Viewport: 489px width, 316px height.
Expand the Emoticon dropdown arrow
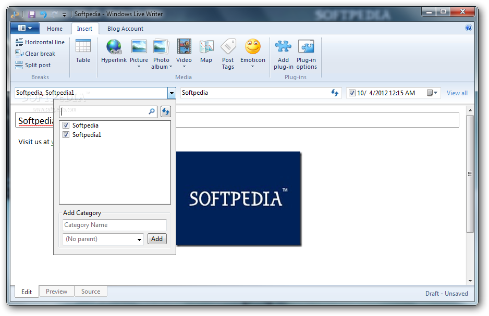(x=253, y=67)
